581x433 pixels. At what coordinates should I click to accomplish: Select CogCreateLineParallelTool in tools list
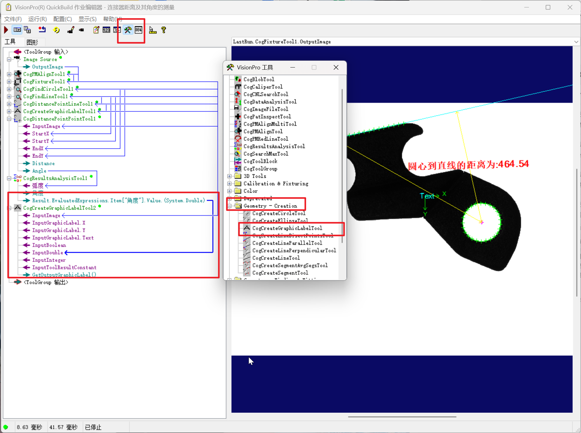(287, 243)
